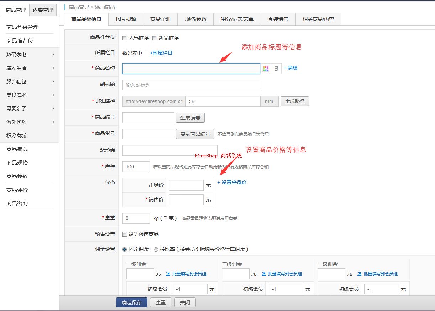Click 关闭 button
435x311 pixels.
(x=185, y=302)
